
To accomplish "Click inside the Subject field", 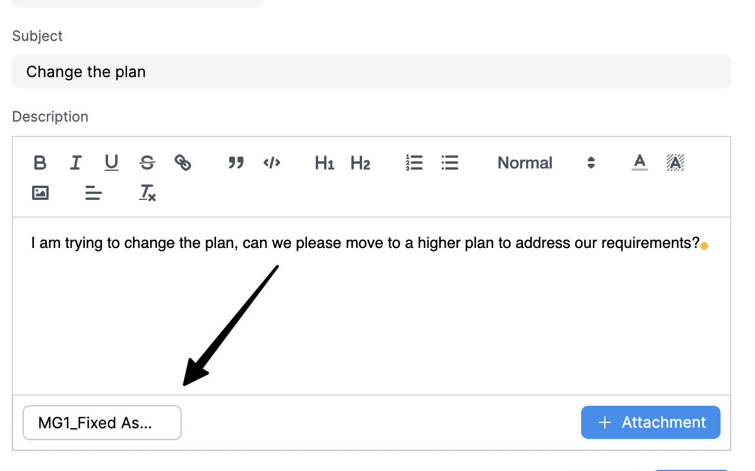I will [x=372, y=71].
